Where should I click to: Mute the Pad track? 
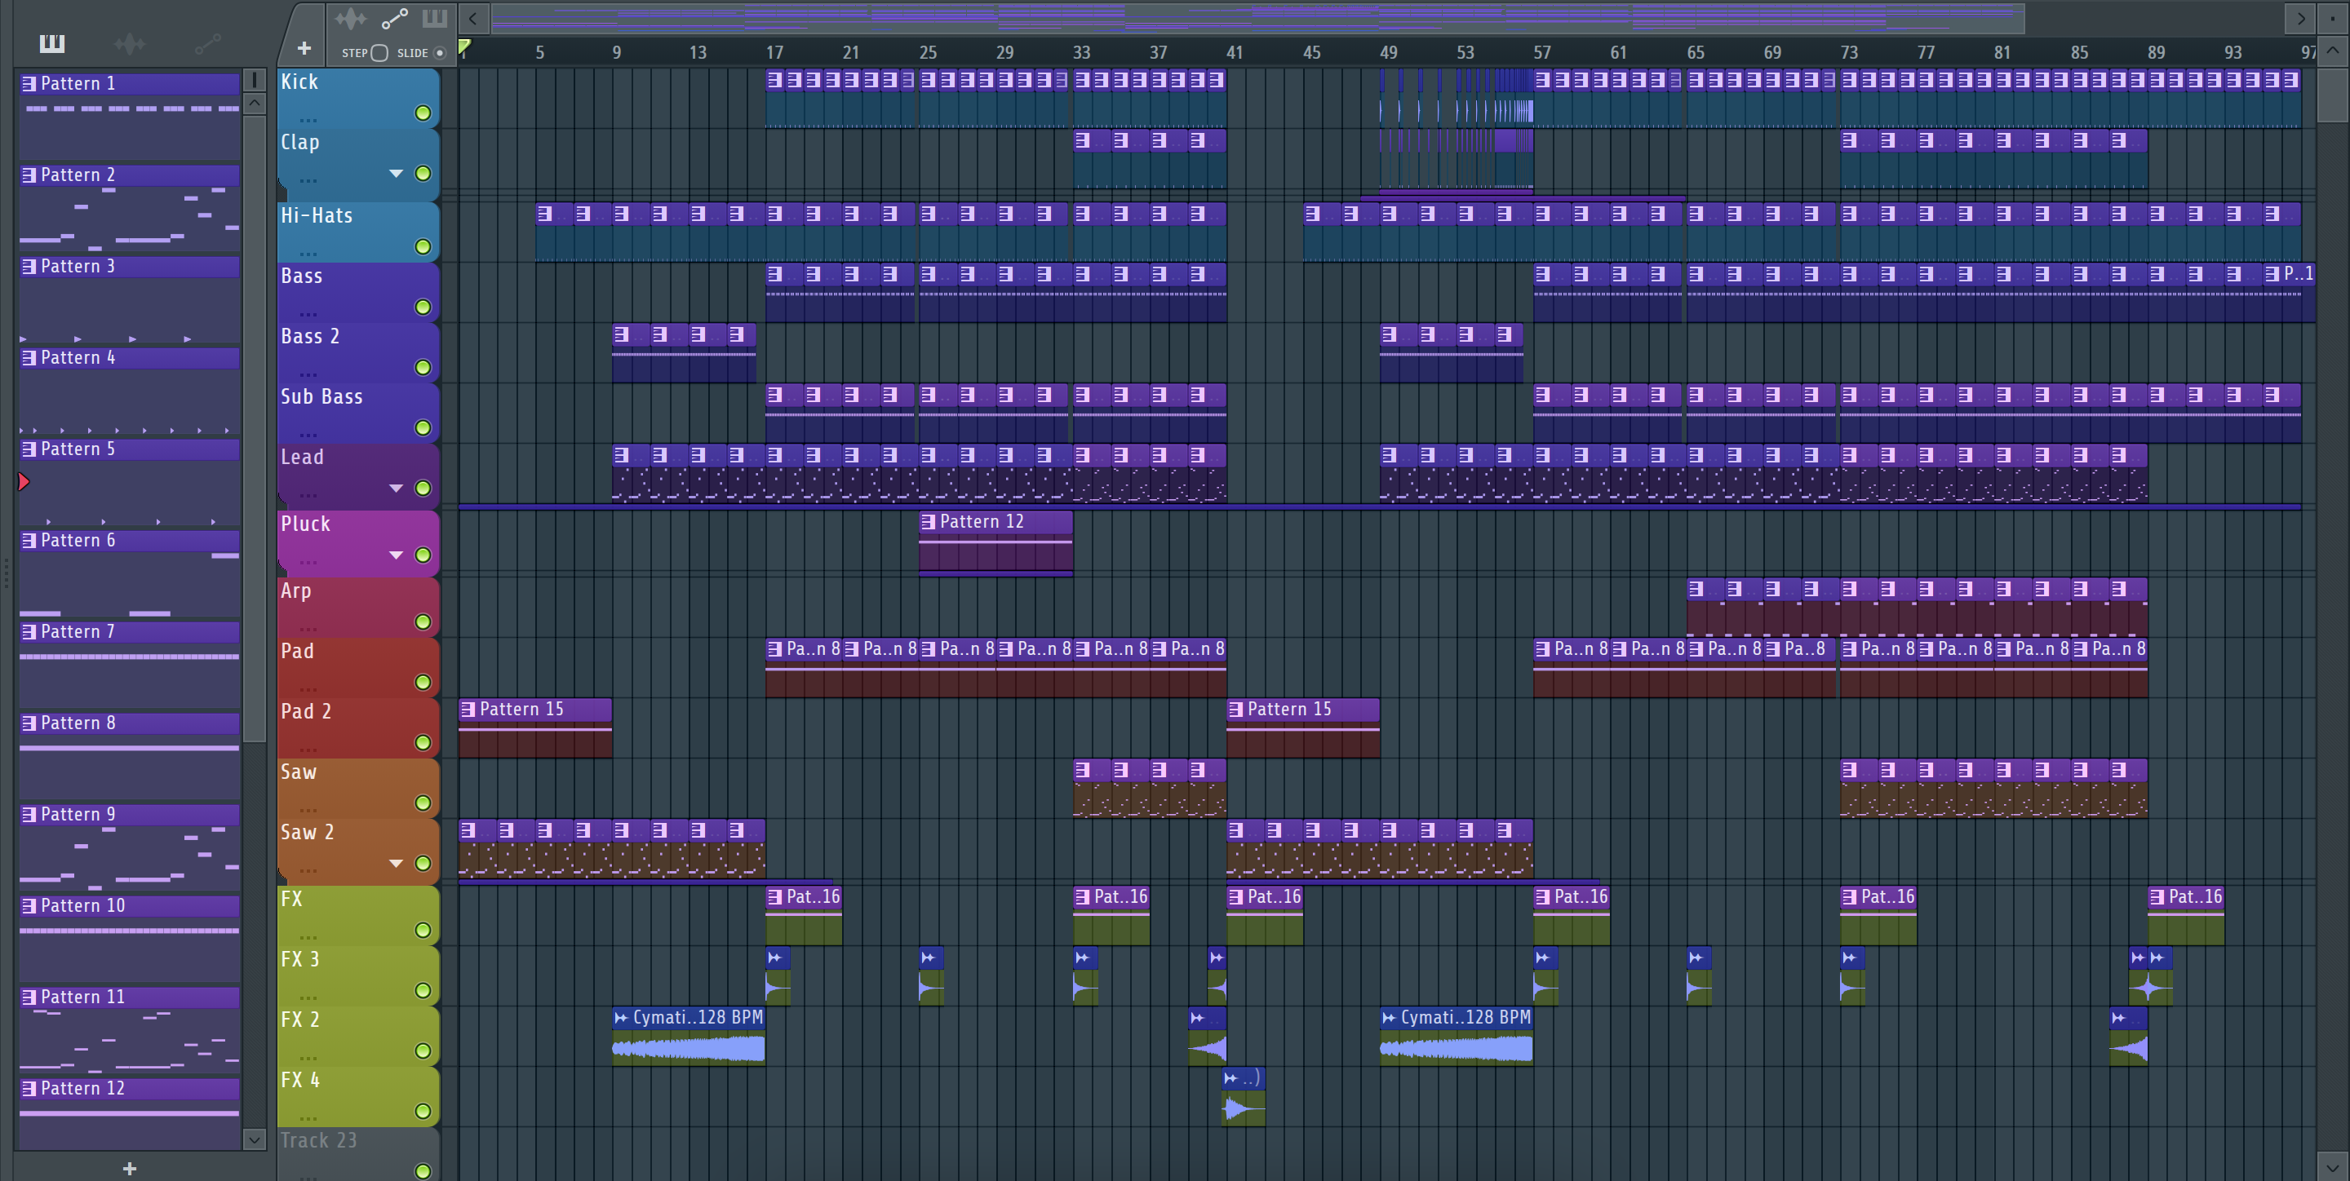[x=423, y=682]
